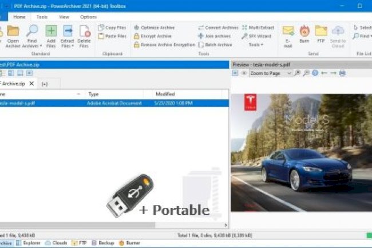The height and width of the screenshot is (248, 372).
Task: Click Join archives
Action: click(215, 36)
